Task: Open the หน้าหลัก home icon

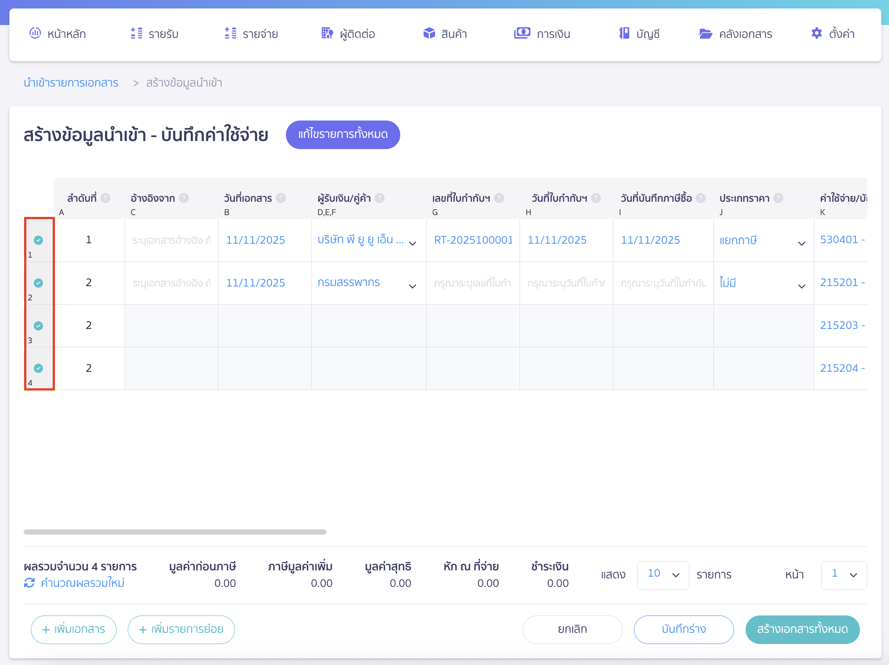Action: [35, 33]
